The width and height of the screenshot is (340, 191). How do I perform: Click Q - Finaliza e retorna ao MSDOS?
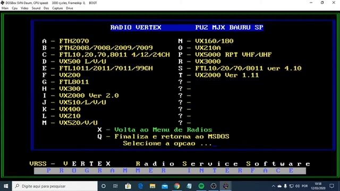tap(163, 136)
